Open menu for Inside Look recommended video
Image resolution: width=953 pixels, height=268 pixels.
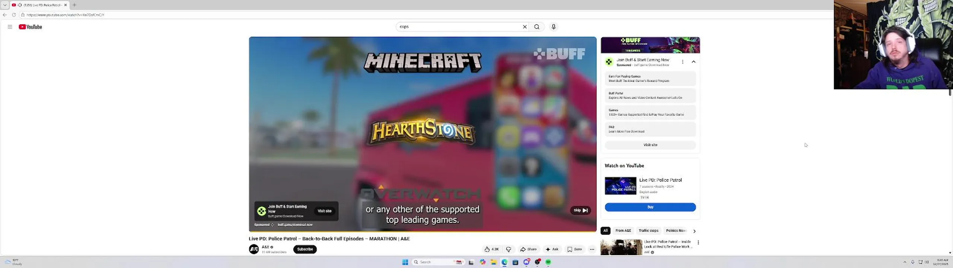point(698,242)
